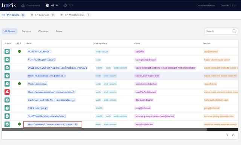Viewport: 241px width, 145px height.
Task: Click the dev-api@docker name tag
Action: tap(144, 100)
